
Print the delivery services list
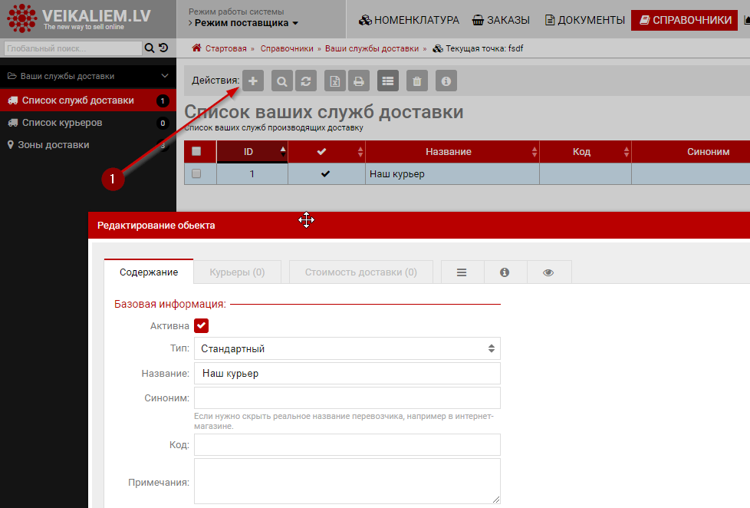coord(358,81)
